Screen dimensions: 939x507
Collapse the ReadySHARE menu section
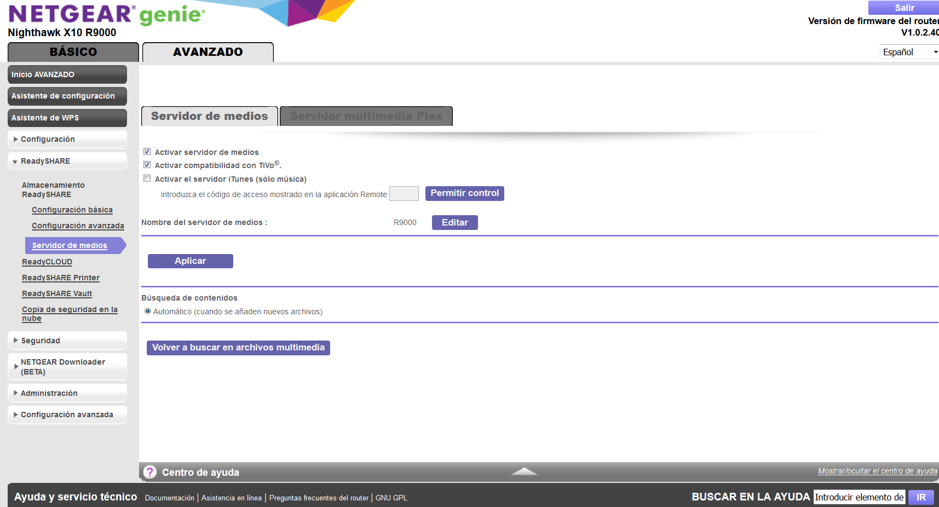click(x=67, y=161)
